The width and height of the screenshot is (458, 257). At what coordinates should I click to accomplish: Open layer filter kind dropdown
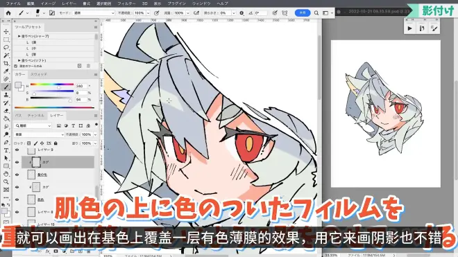coord(33,125)
